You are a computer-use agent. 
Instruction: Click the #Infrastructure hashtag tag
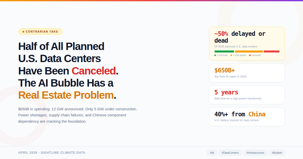point(255,153)
